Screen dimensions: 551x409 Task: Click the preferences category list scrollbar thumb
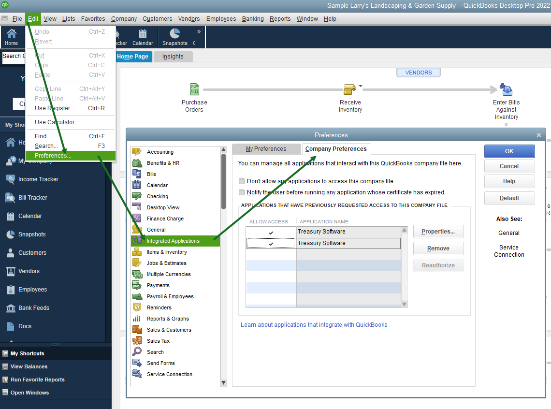tap(223, 181)
